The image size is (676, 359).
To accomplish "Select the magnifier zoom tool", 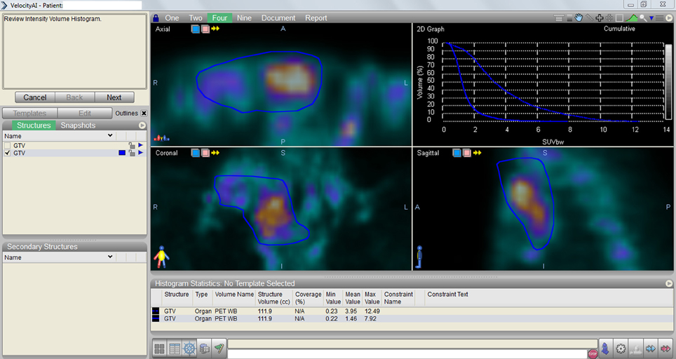I will 643,18.
